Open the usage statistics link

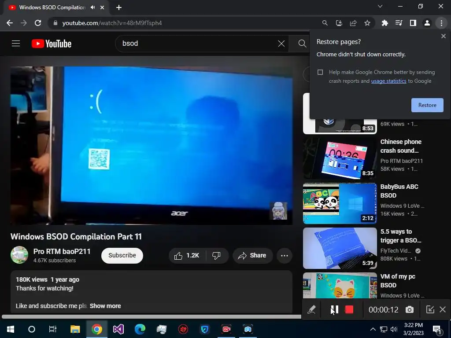[388, 81]
